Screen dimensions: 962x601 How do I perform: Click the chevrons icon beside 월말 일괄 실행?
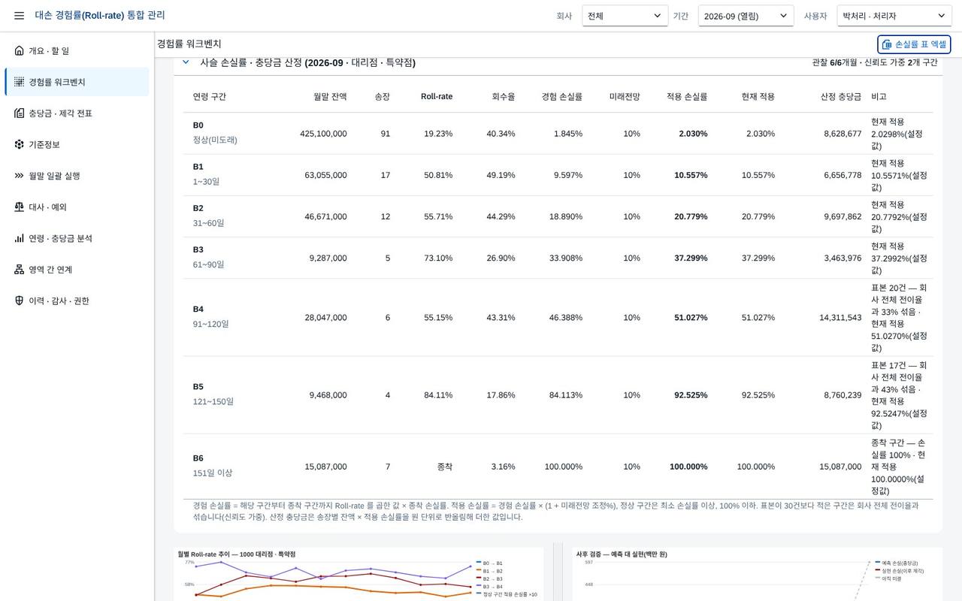coord(20,176)
